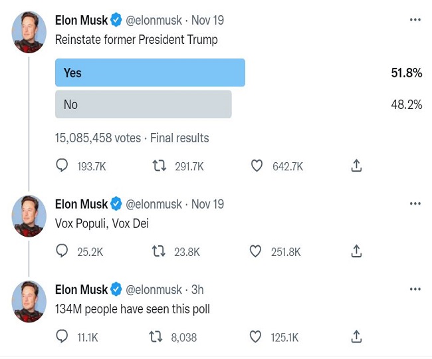Retweet the Vox Populi, Vox Dei tweet

160,251
